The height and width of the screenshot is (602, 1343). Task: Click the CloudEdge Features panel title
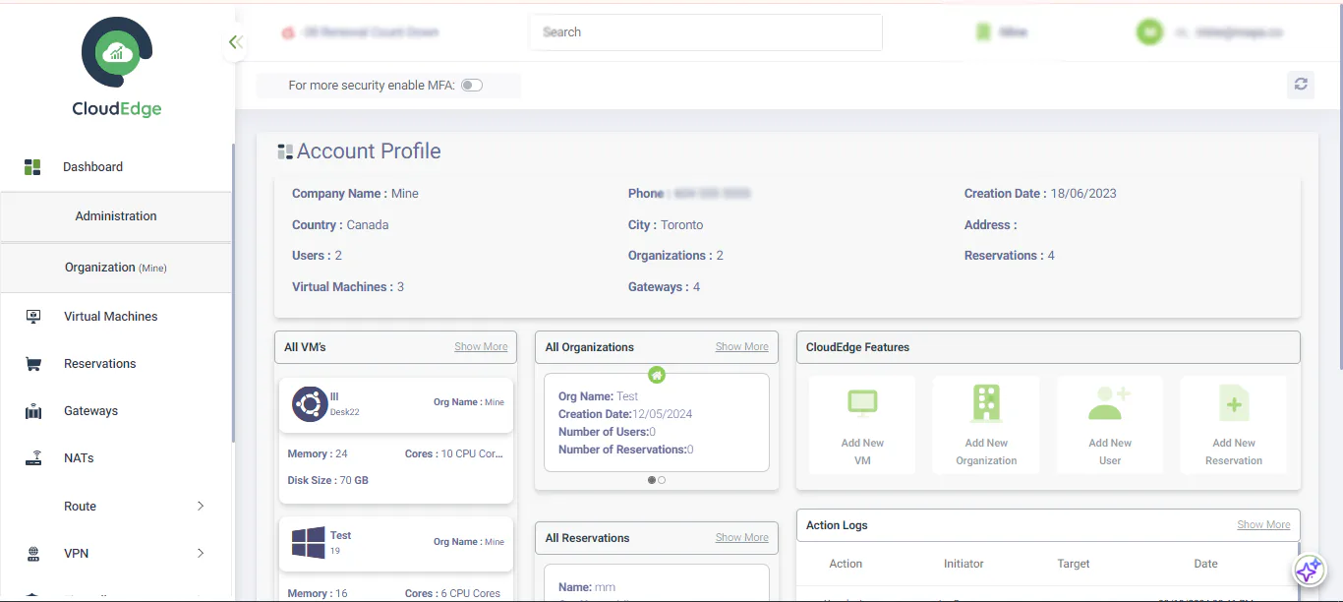point(857,347)
